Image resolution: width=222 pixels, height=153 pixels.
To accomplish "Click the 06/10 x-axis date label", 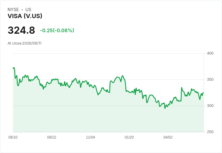I will pos(13,137).
